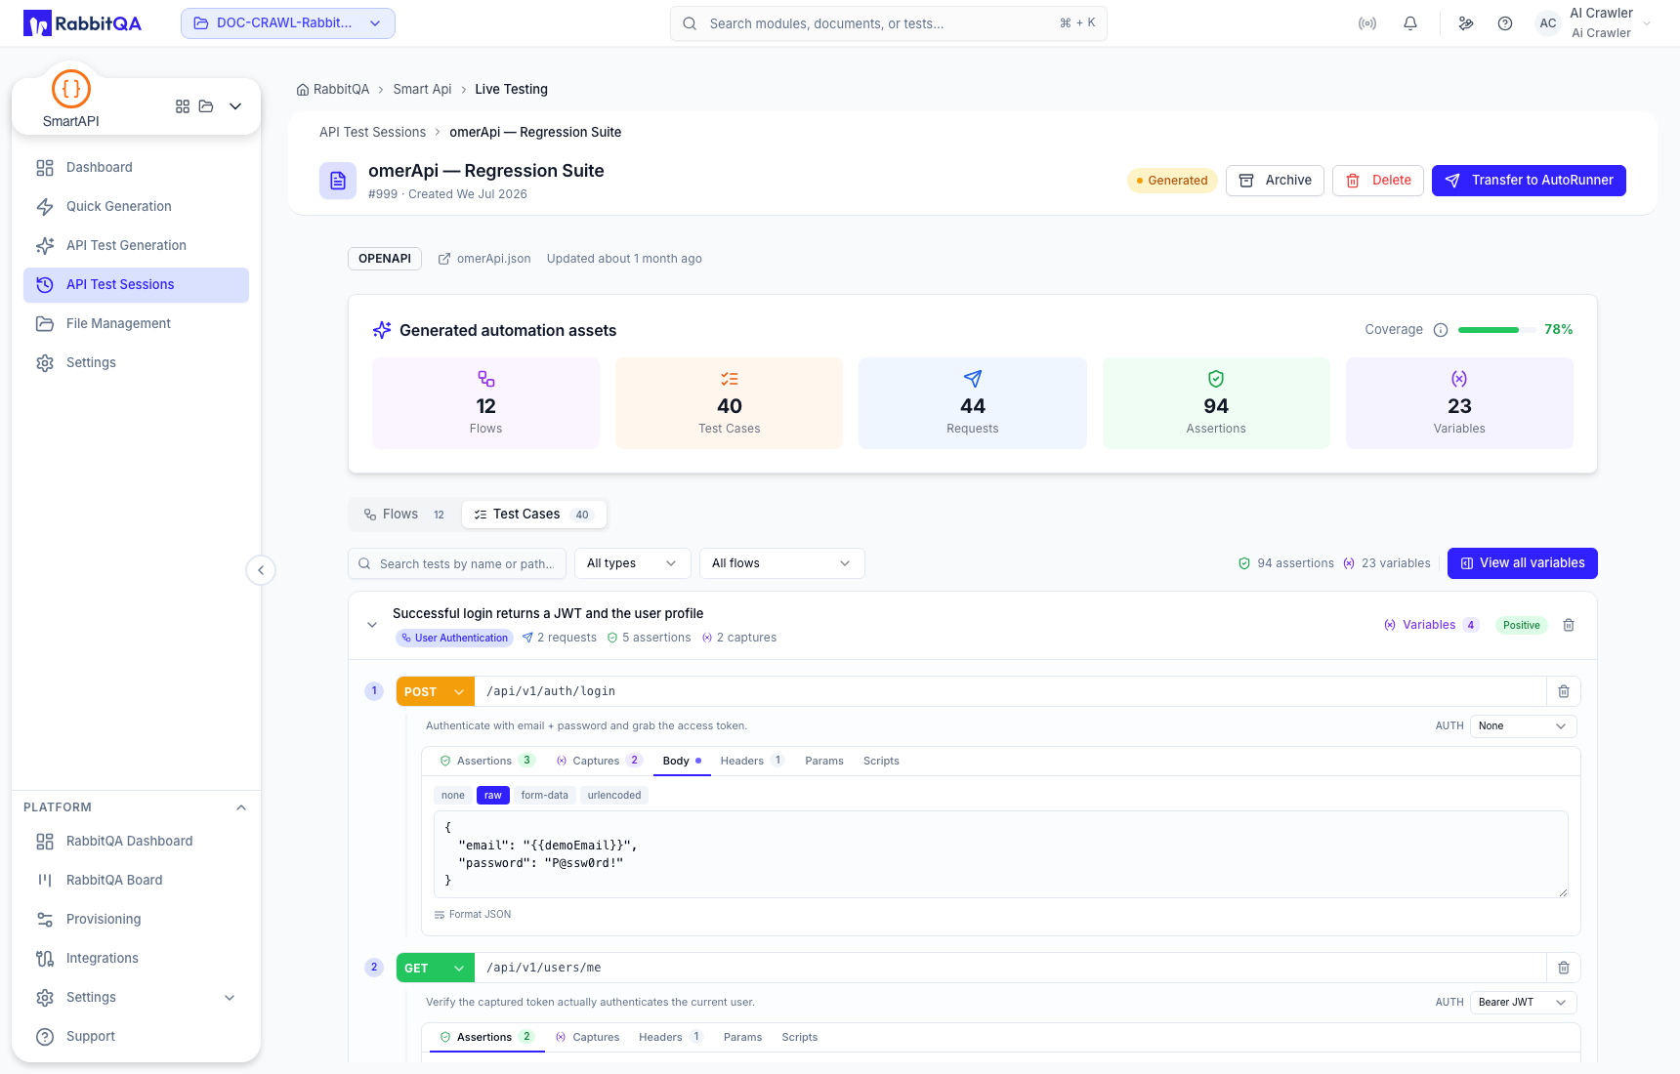1680x1074 pixels.
Task: Select the raw body type
Action: pos(493,796)
